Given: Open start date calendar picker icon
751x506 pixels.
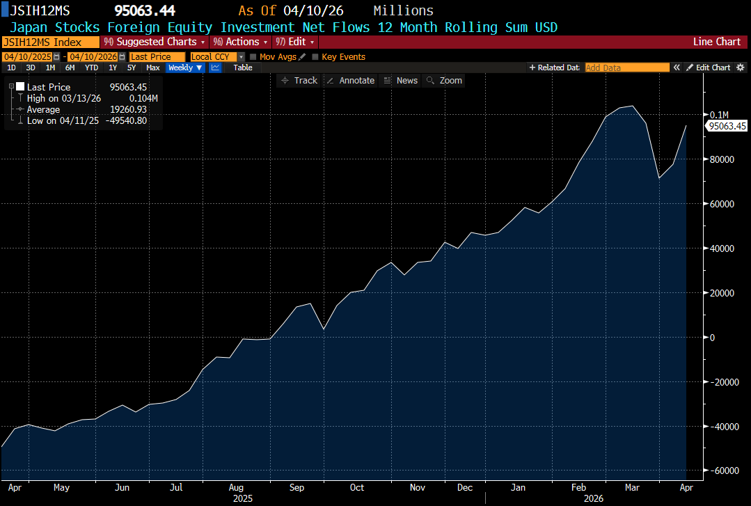Looking at the screenshot, I should click(x=58, y=56).
